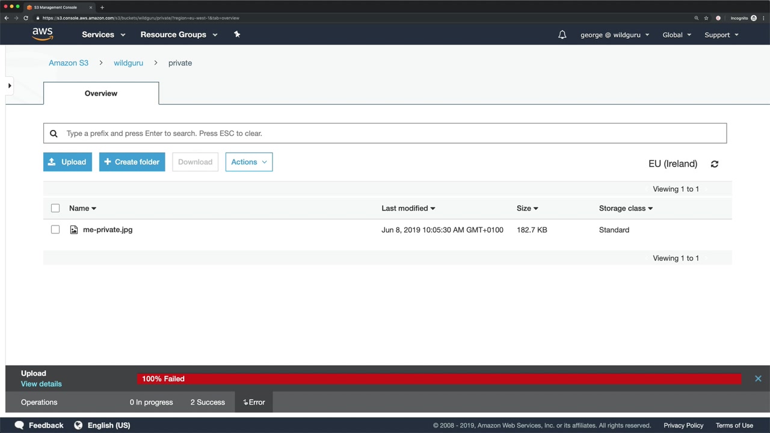Screen dimensions: 770x433
Task: Click the browser address bar URL
Action: point(141,18)
